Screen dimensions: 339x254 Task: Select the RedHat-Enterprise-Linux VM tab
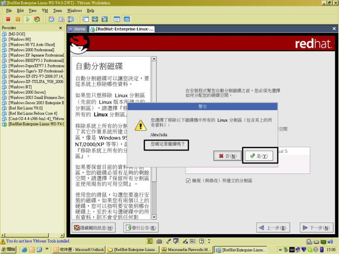pos(122,29)
